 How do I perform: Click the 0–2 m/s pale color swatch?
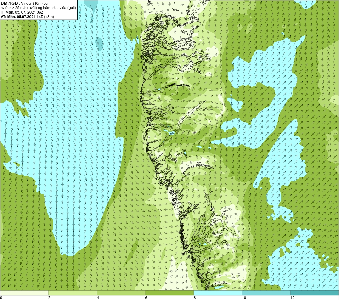coord(24,293)
